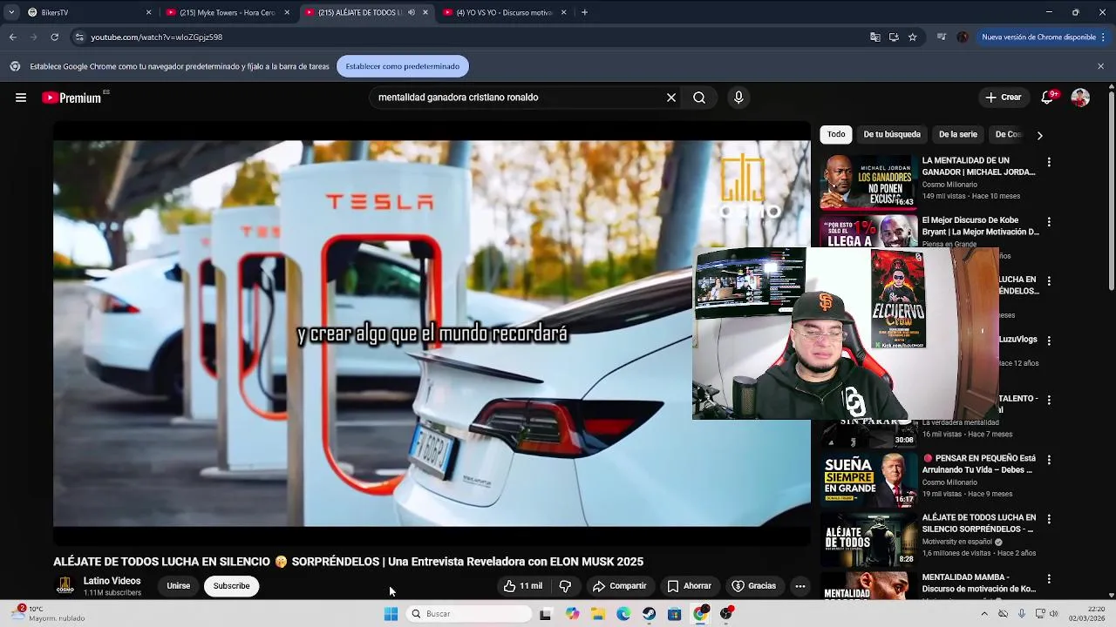The image size is (1116, 627).
Task: Go back with Chrome's back arrow
Action: [12, 37]
